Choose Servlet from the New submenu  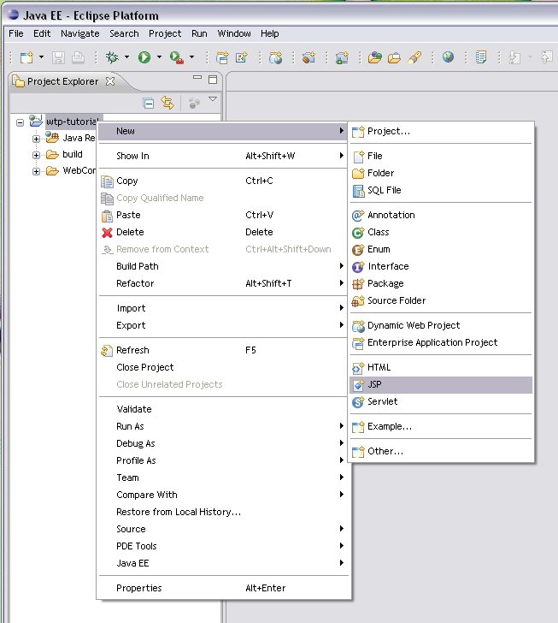click(441, 401)
